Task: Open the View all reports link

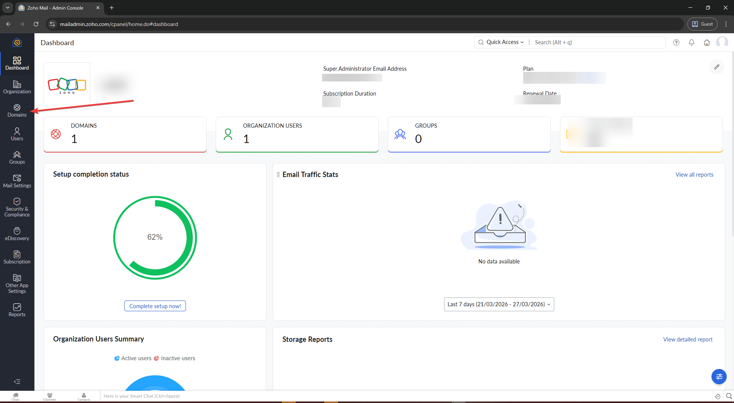Action: 694,175
